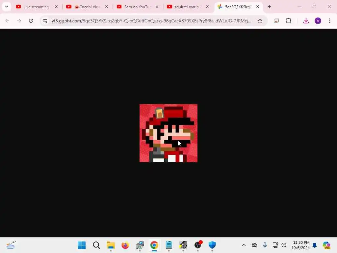Screen dimensions: 337x253
Task: Close the Cocobi Video tab
Action: click(x=107, y=7)
